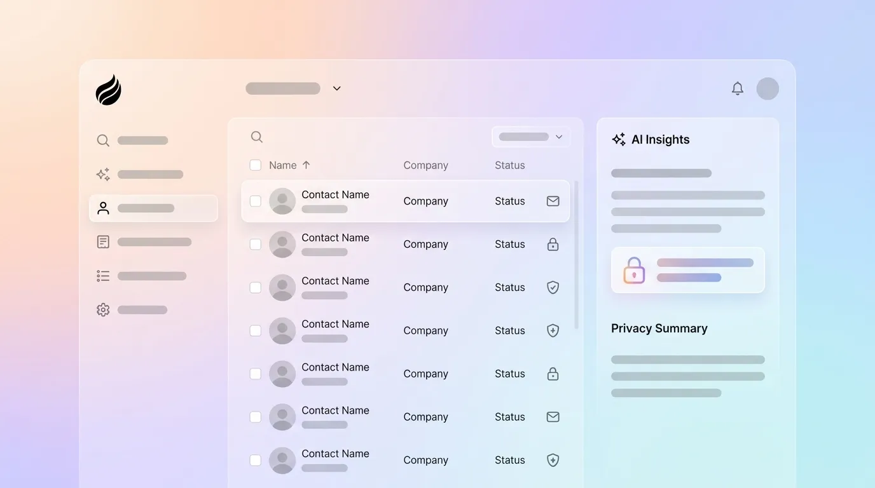Click the Privacy Summary heading
This screenshot has width=875, height=488.
point(659,329)
